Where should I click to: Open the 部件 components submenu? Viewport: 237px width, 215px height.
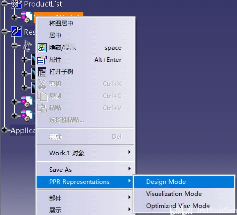[x=85, y=198]
